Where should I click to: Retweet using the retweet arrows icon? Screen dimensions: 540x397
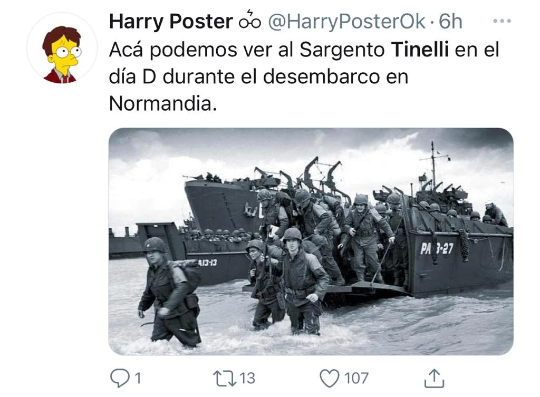coord(225,378)
